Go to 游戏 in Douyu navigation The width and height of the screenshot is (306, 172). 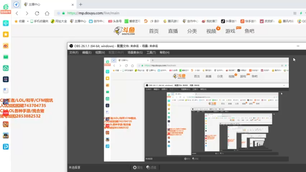click(230, 31)
